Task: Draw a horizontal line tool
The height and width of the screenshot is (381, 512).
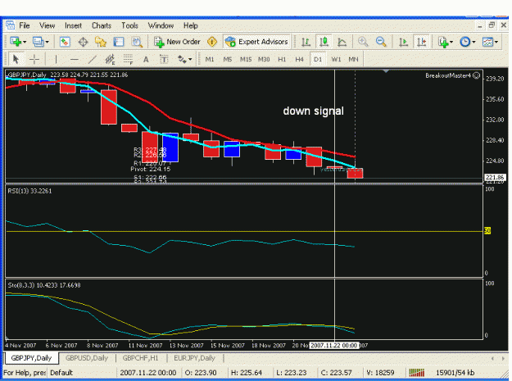Action: pyautogui.click(x=75, y=59)
